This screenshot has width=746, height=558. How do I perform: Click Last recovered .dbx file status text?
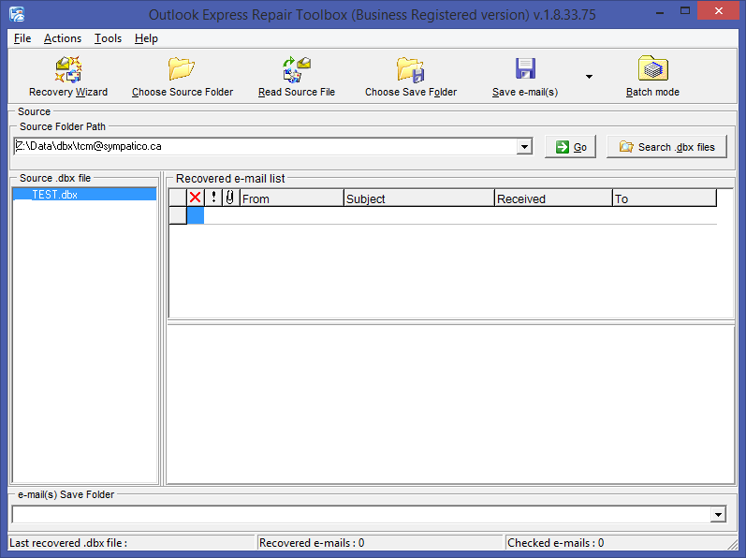pyautogui.click(x=68, y=543)
